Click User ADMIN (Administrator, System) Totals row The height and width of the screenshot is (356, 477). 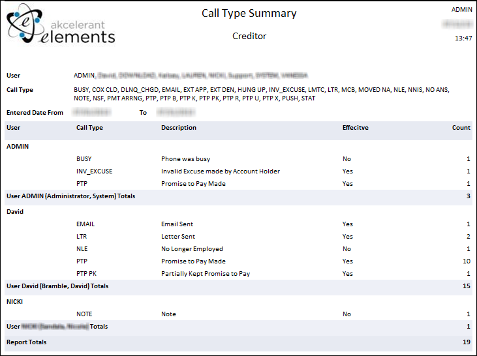click(x=239, y=196)
